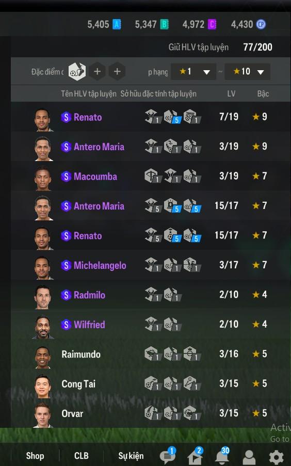Click the CP currency coin icon
Viewport: 291px width, 466px height.
tap(261, 24)
